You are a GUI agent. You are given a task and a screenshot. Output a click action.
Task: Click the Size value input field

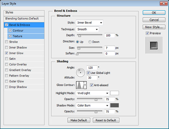(x=109, y=48)
